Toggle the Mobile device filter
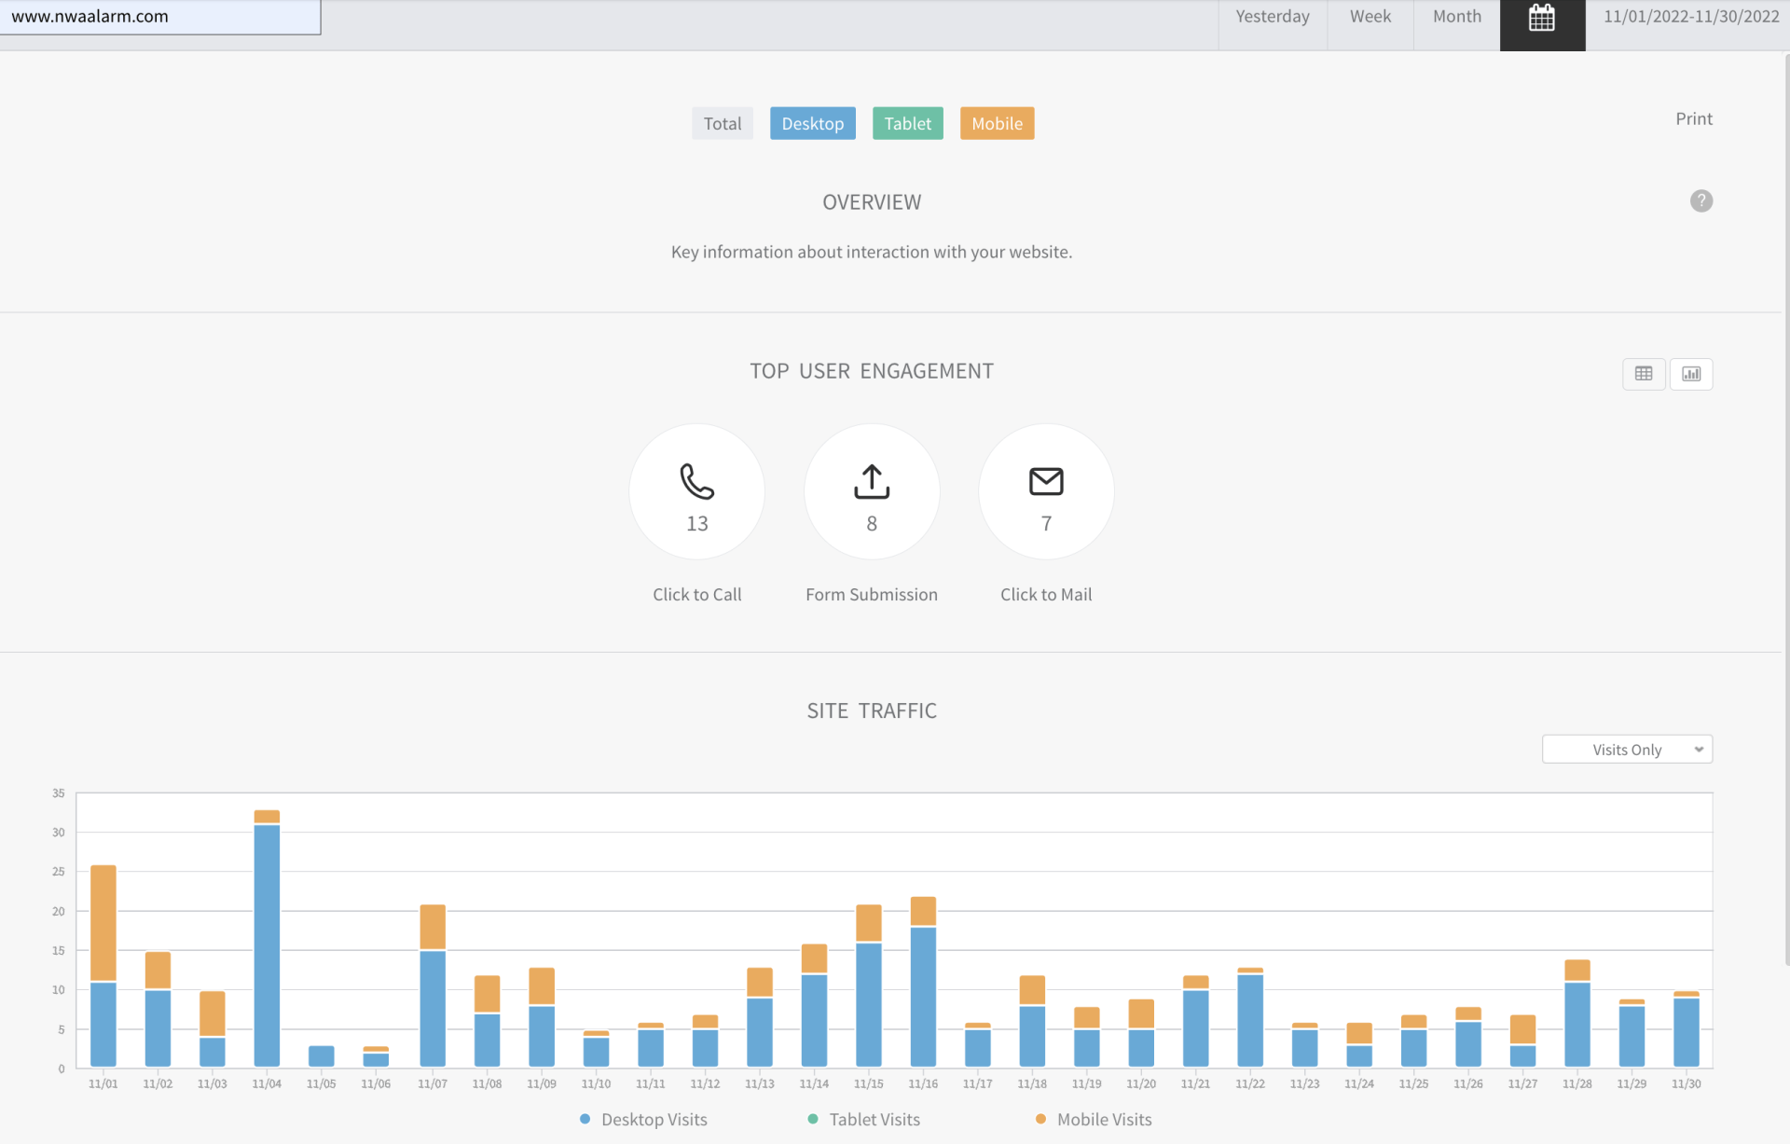 pos(997,124)
